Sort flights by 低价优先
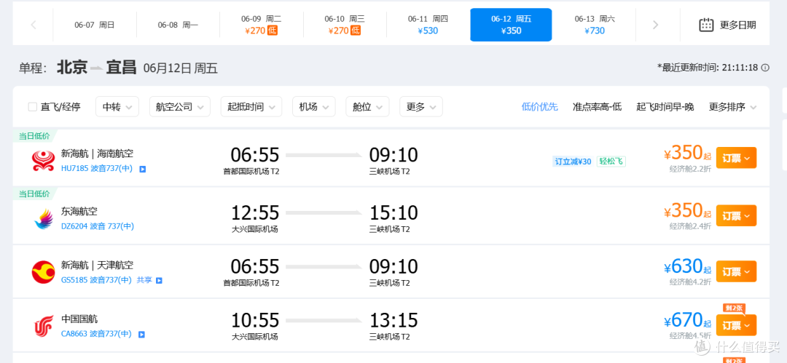Screen dimensions: 787x363 (539, 107)
